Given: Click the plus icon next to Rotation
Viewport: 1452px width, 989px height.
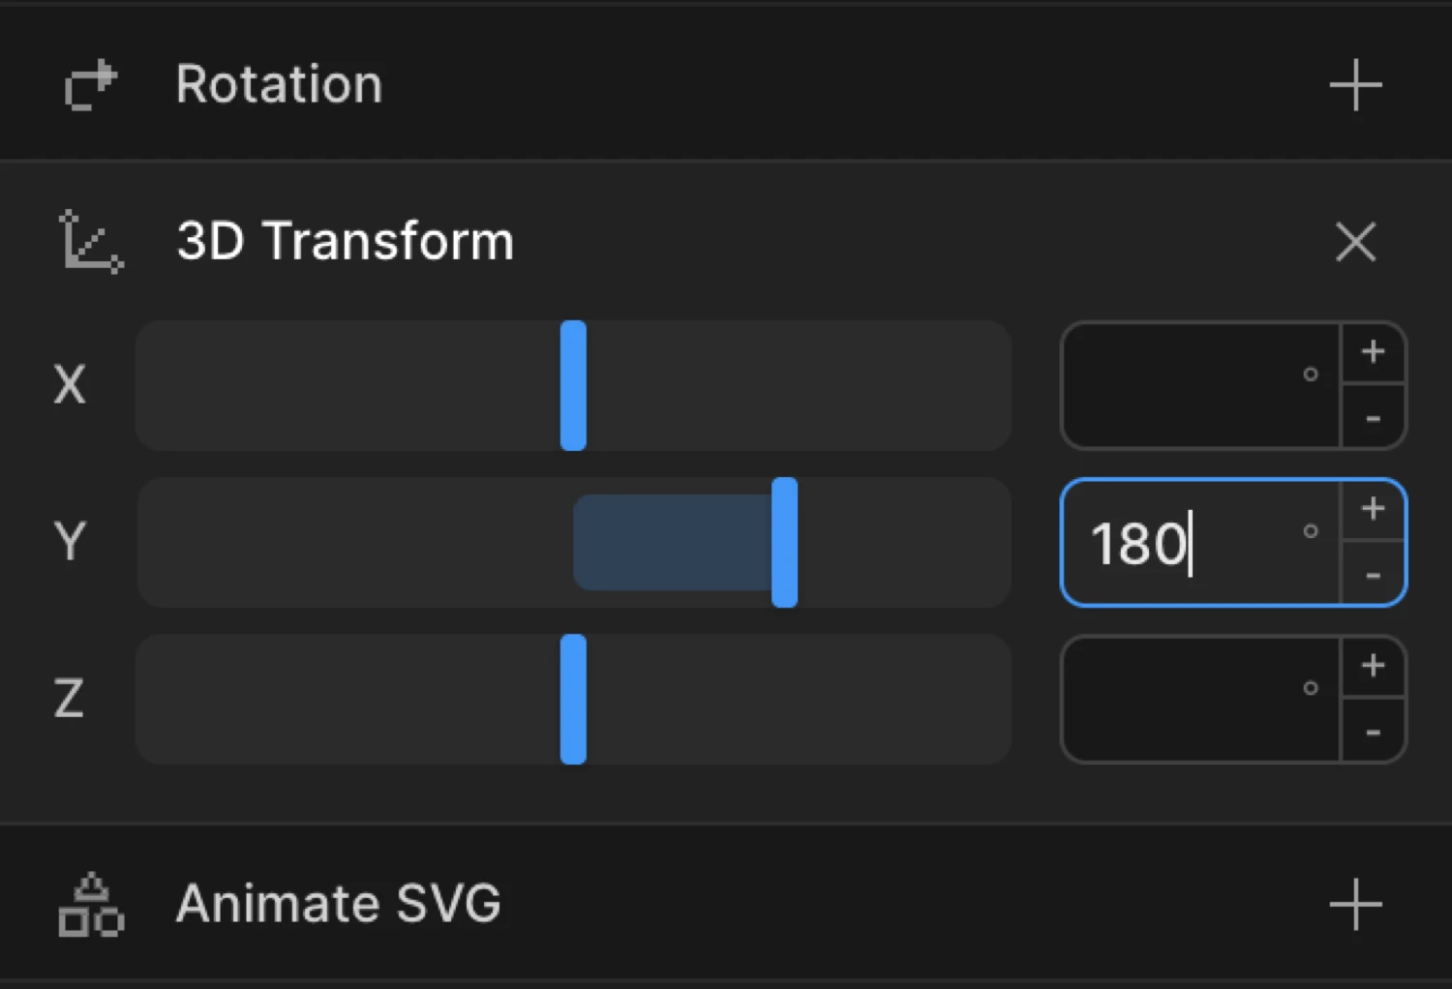Looking at the screenshot, I should click(x=1355, y=84).
